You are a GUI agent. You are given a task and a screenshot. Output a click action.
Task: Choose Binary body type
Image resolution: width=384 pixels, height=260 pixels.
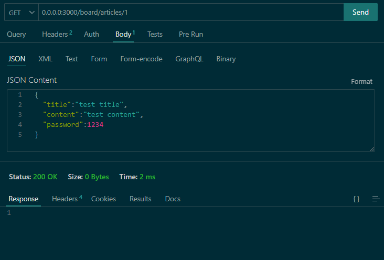tap(226, 59)
